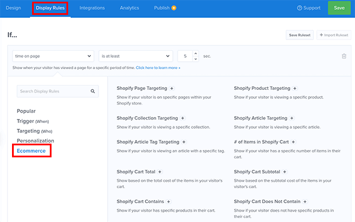Click the Shopify Collection Targeting title

point(147,118)
